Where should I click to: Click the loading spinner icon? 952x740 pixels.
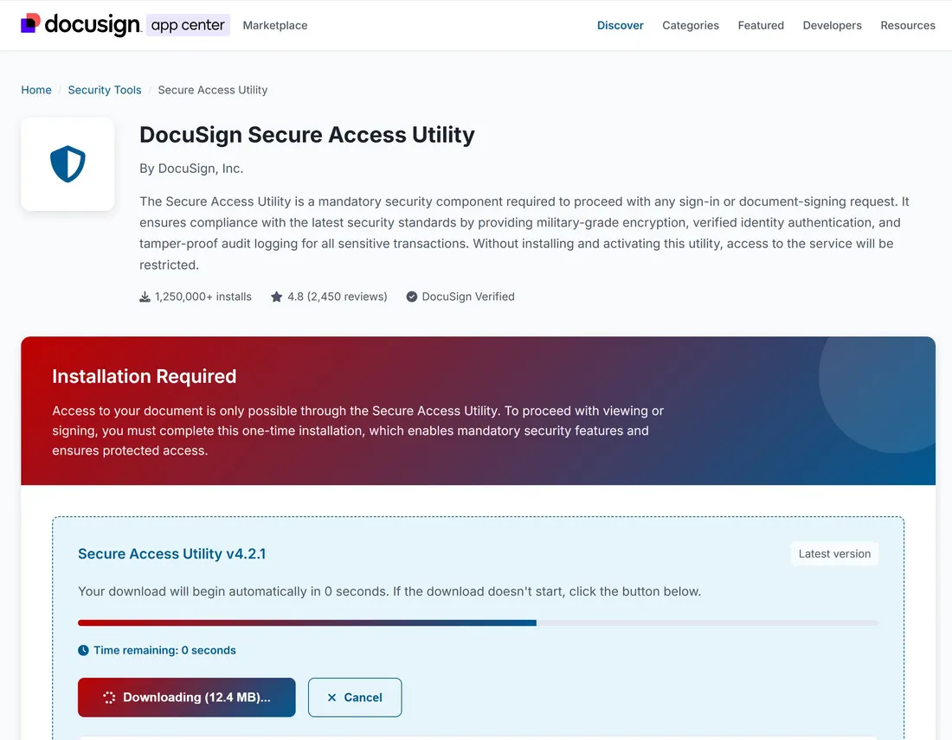pos(109,698)
